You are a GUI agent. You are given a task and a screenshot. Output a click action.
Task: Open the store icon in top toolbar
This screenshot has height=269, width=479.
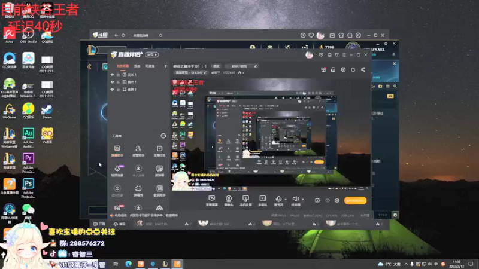(x=343, y=69)
